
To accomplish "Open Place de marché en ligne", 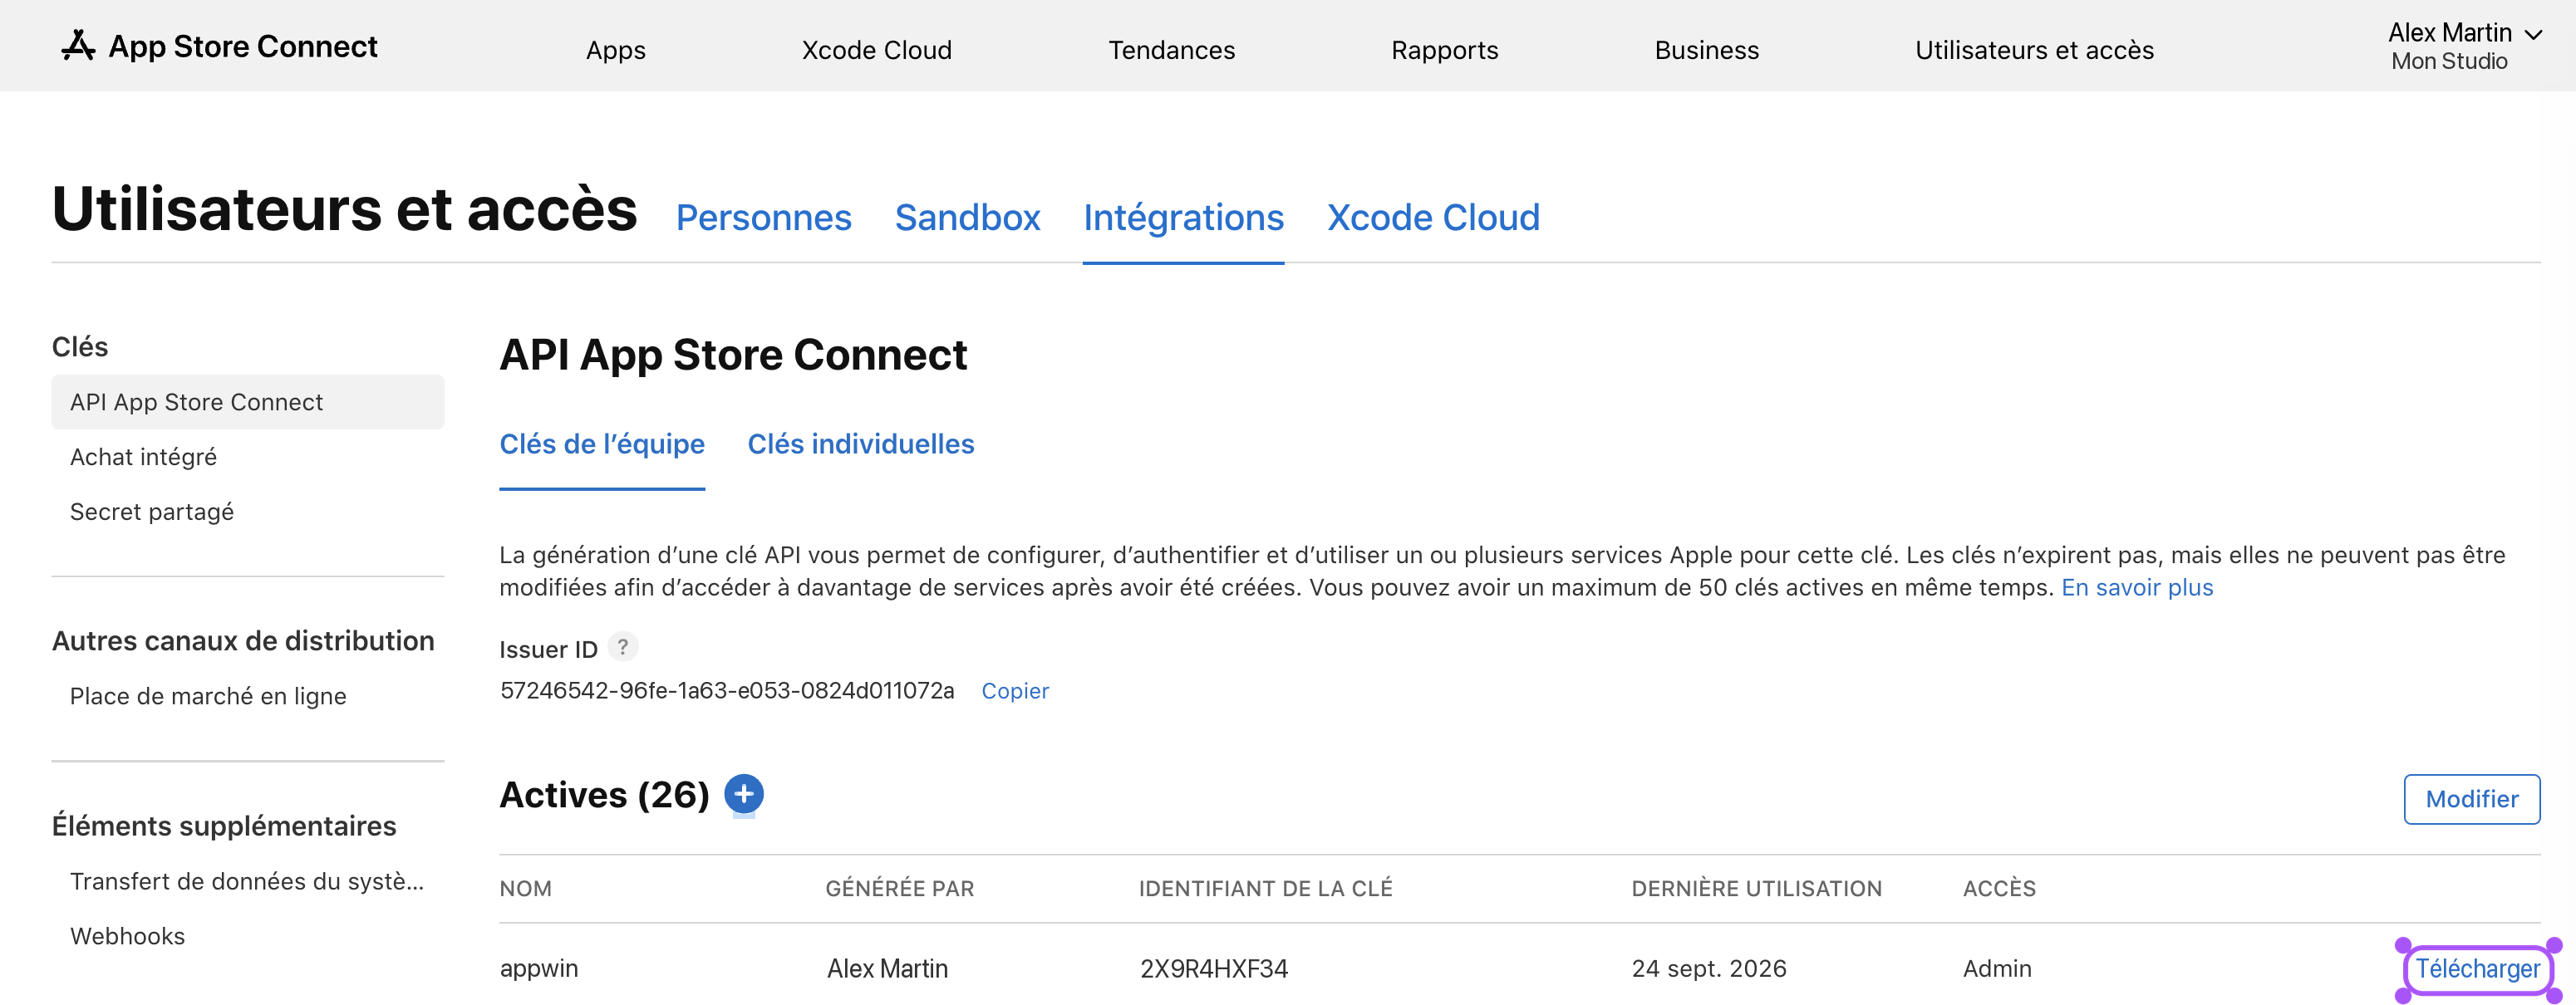I will click(x=208, y=696).
